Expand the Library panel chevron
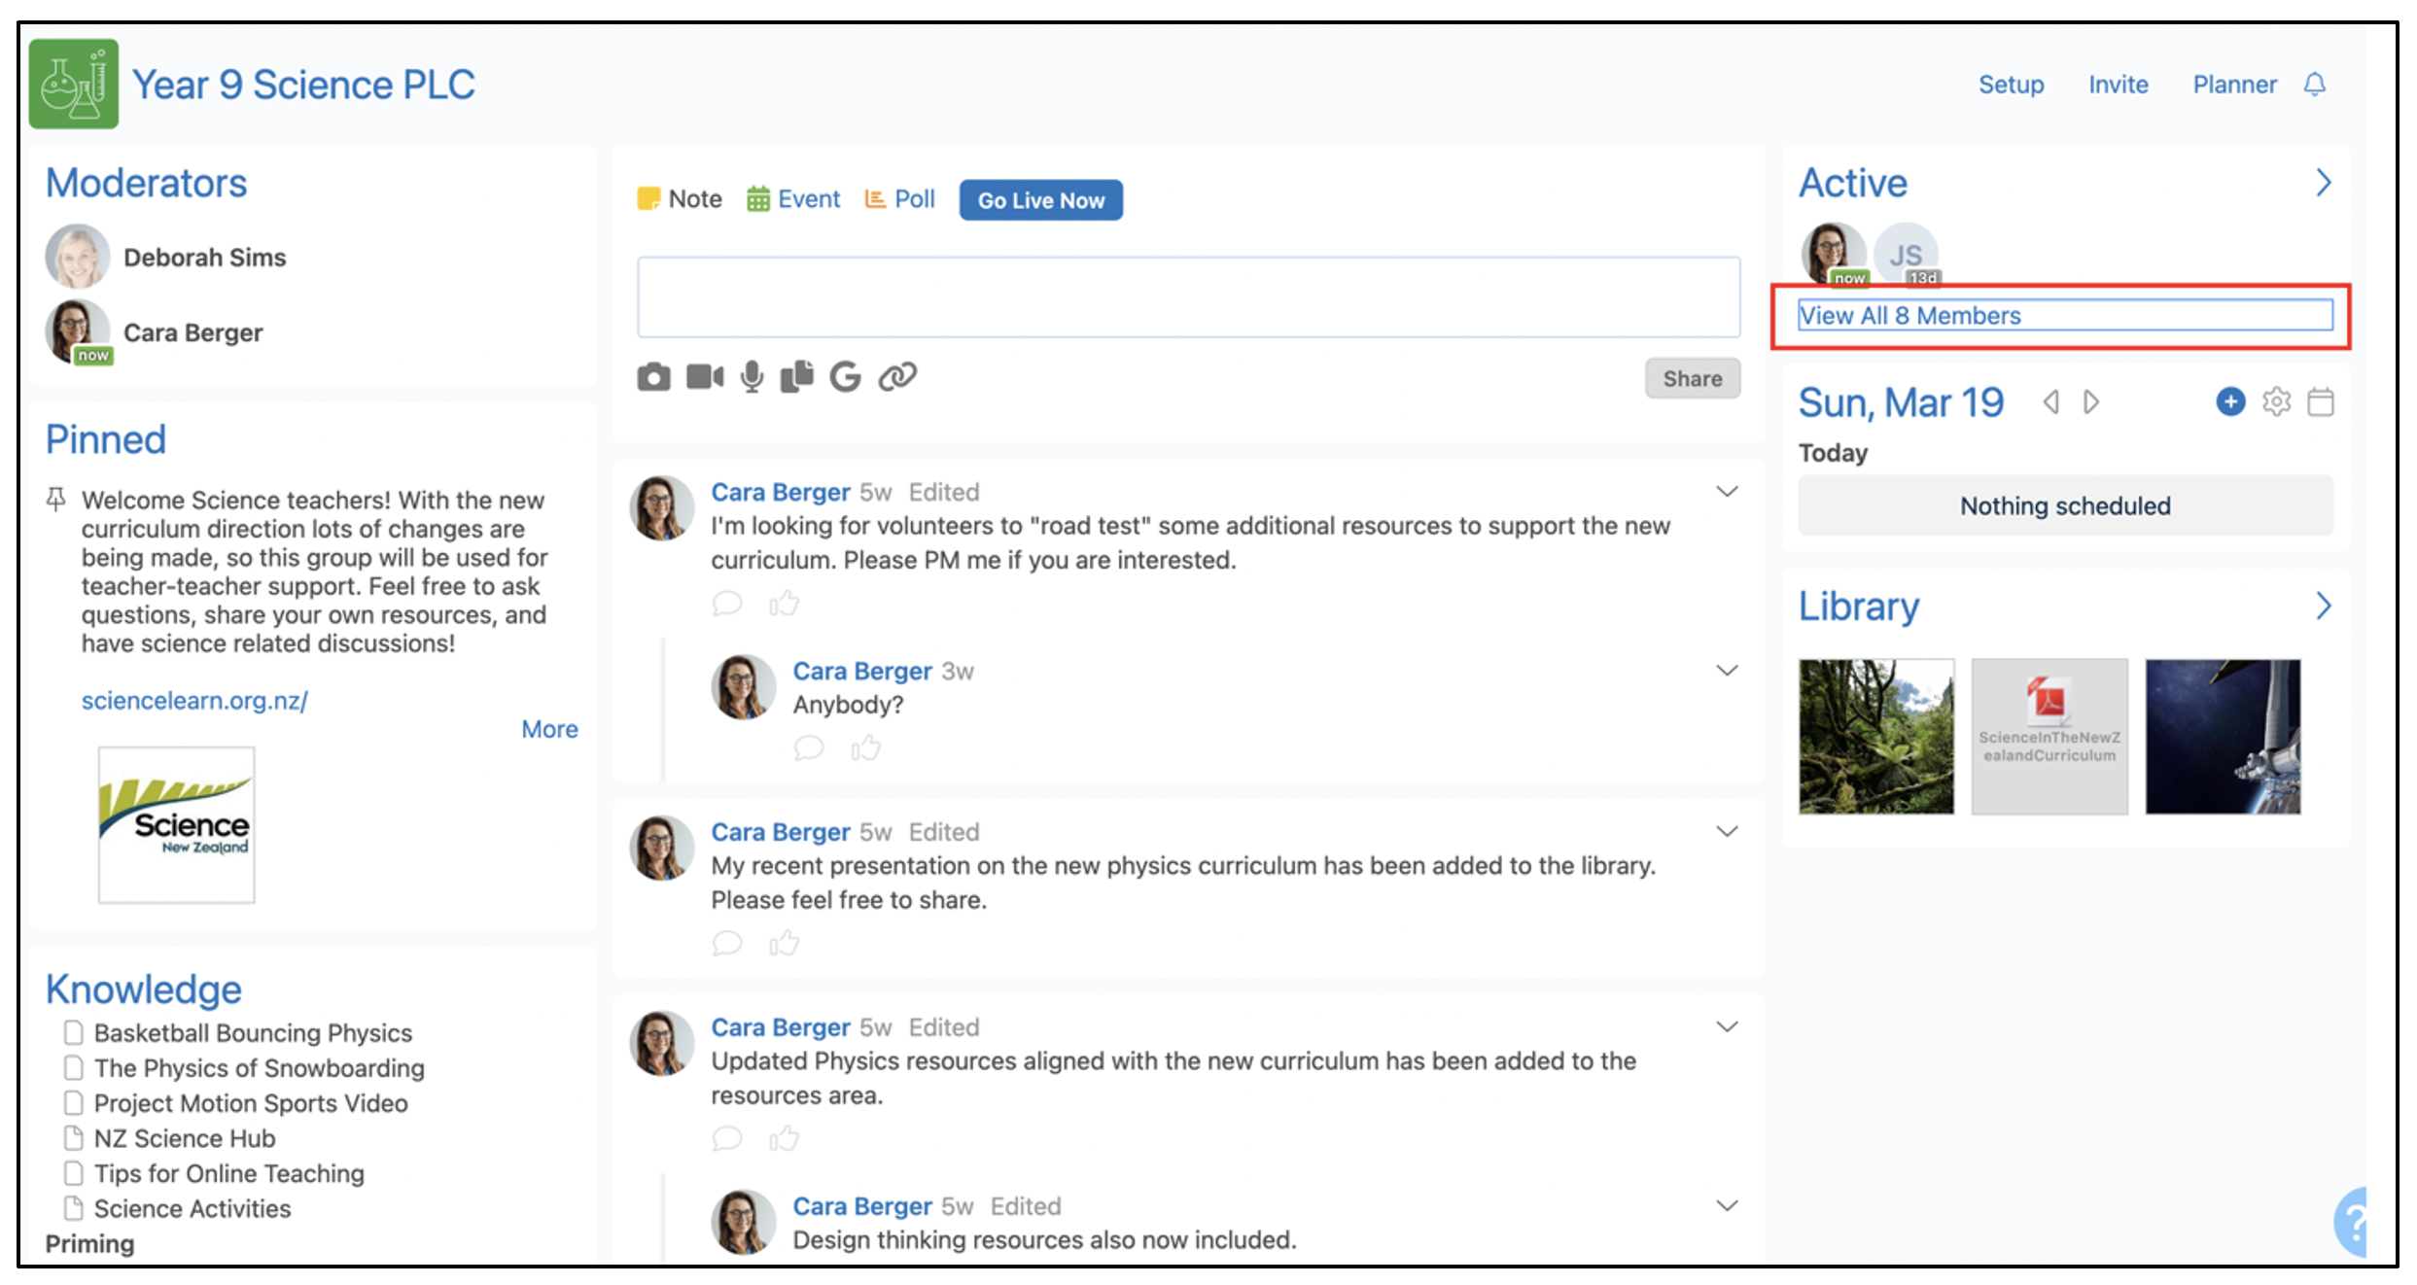This screenshot has width=2417, height=1285. coord(2323,607)
